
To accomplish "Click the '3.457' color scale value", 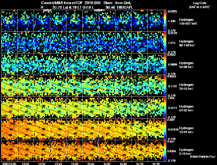I will (x=171, y=142).
